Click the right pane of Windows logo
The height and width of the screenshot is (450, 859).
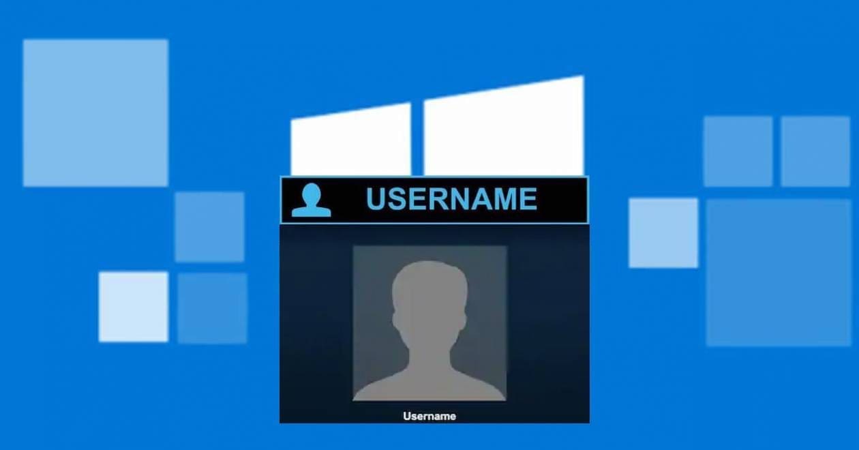pyautogui.click(x=503, y=130)
